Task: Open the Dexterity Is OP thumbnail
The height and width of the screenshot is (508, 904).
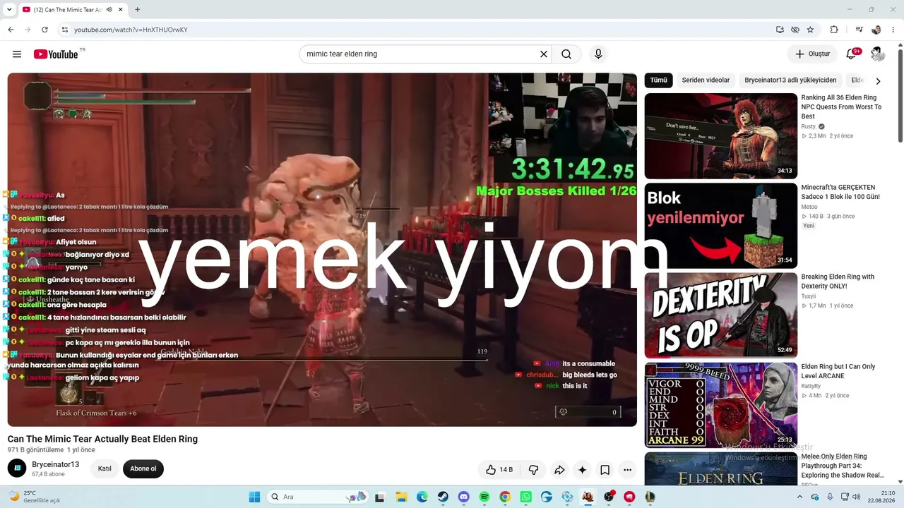Action: click(x=720, y=315)
